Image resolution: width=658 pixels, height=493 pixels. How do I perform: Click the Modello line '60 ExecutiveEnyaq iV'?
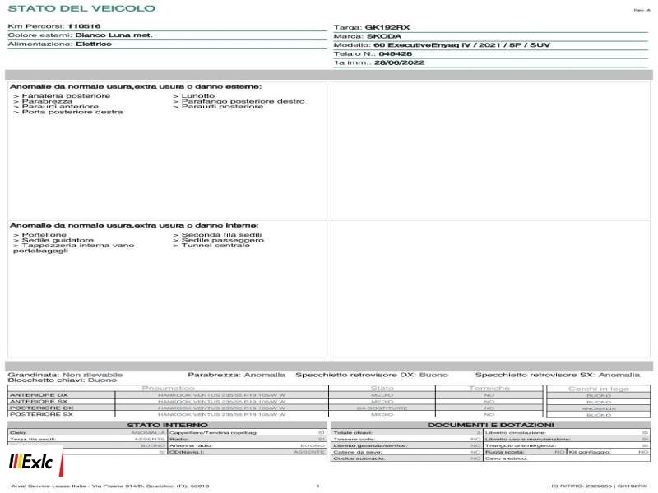tap(461, 45)
